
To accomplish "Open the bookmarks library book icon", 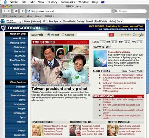I will point(5,16).
